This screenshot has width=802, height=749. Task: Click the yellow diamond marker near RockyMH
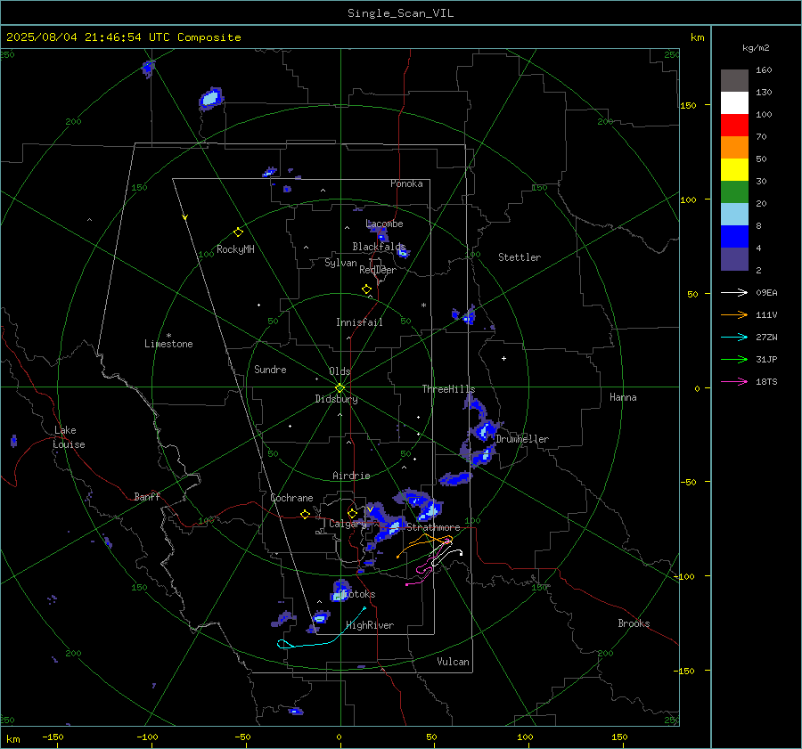[x=238, y=232]
